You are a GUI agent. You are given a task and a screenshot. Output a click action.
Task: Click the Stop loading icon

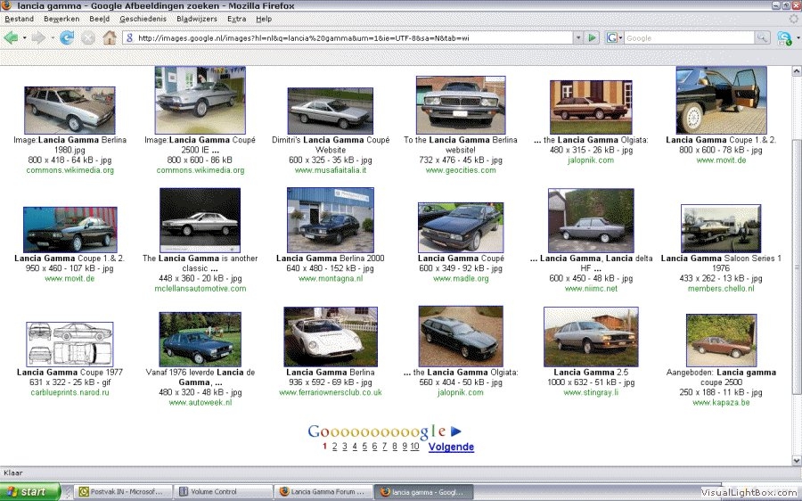point(88,37)
